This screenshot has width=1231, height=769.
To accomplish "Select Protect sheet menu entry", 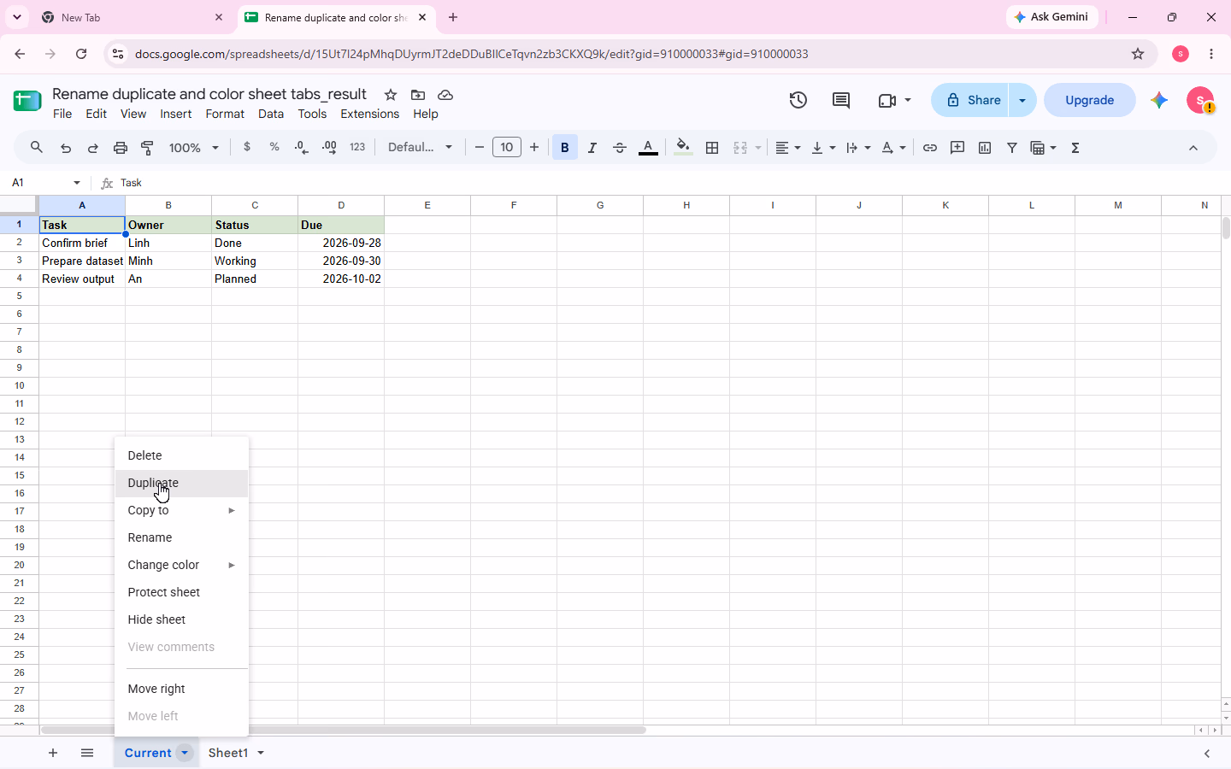I will 181,592.
